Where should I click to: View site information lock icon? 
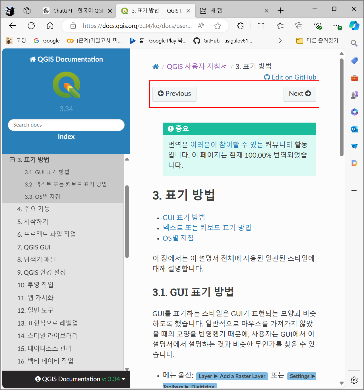[x=73, y=26]
